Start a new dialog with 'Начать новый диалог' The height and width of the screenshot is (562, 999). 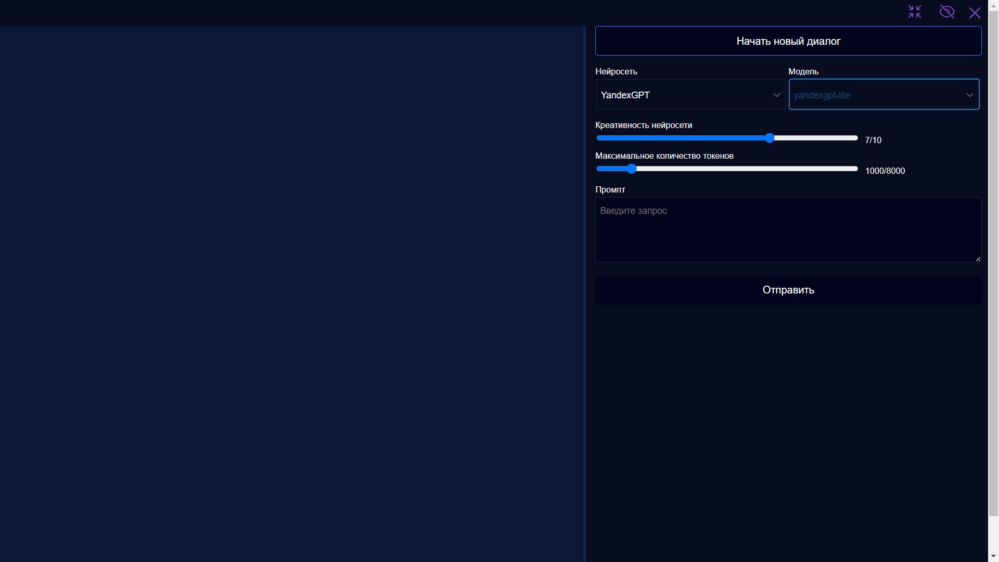pos(788,41)
